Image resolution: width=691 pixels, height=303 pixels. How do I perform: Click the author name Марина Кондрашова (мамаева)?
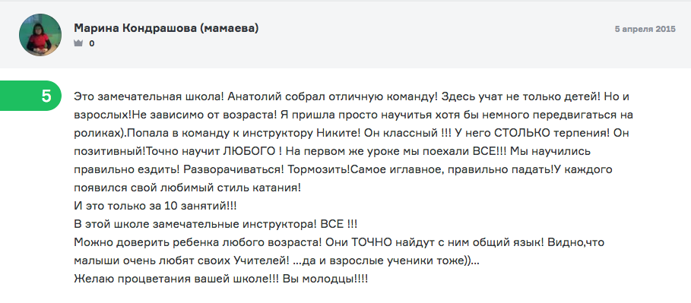pyautogui.click(x=166, y=28)
